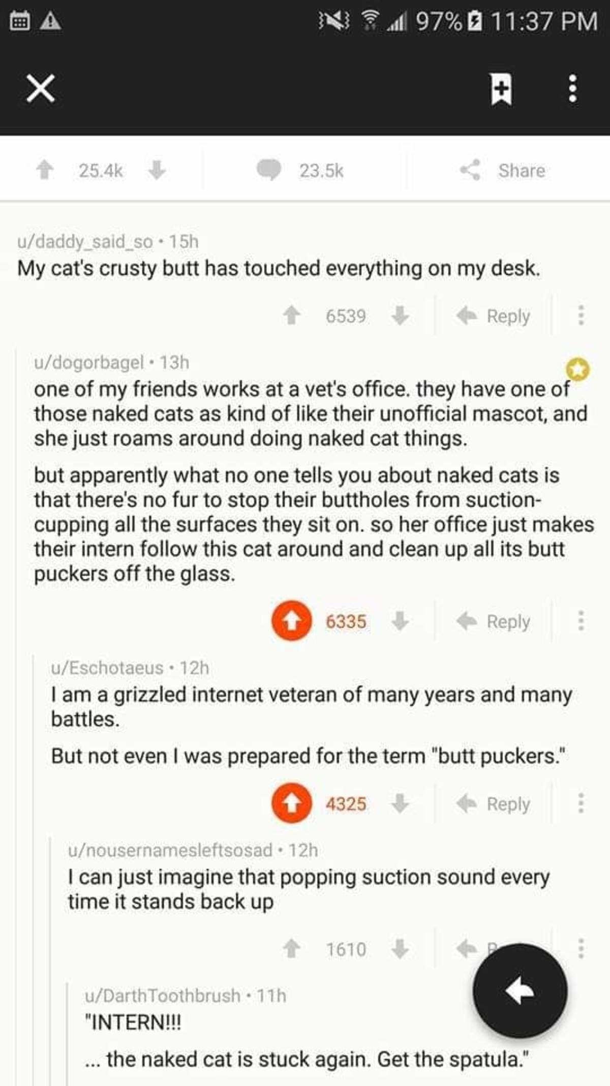
Task: Reply to dogorbagel's naked cat comment
Action: click(494, 621)
